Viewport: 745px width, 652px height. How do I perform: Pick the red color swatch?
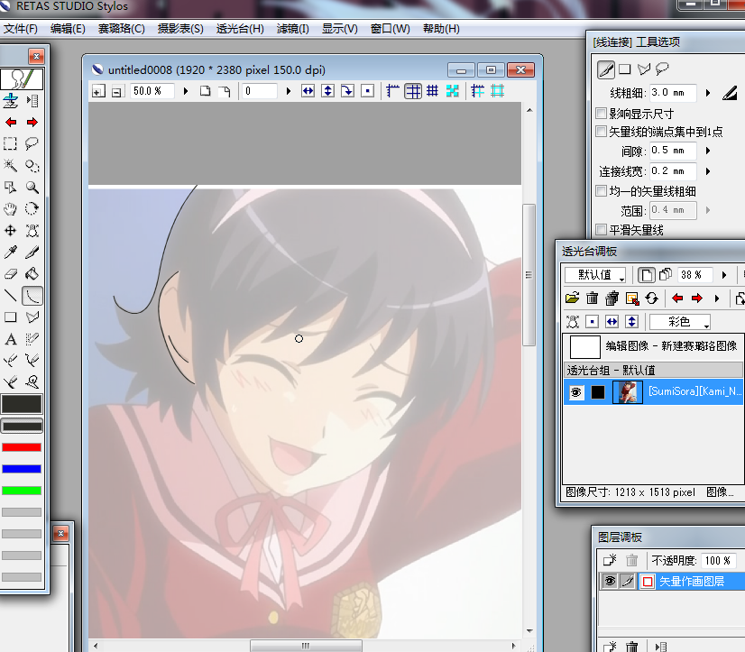point(23,447)
